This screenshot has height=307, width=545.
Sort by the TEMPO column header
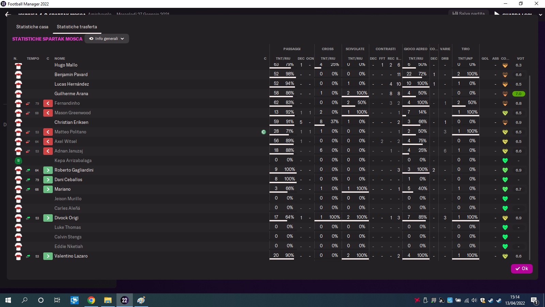[x=33, y=59]
